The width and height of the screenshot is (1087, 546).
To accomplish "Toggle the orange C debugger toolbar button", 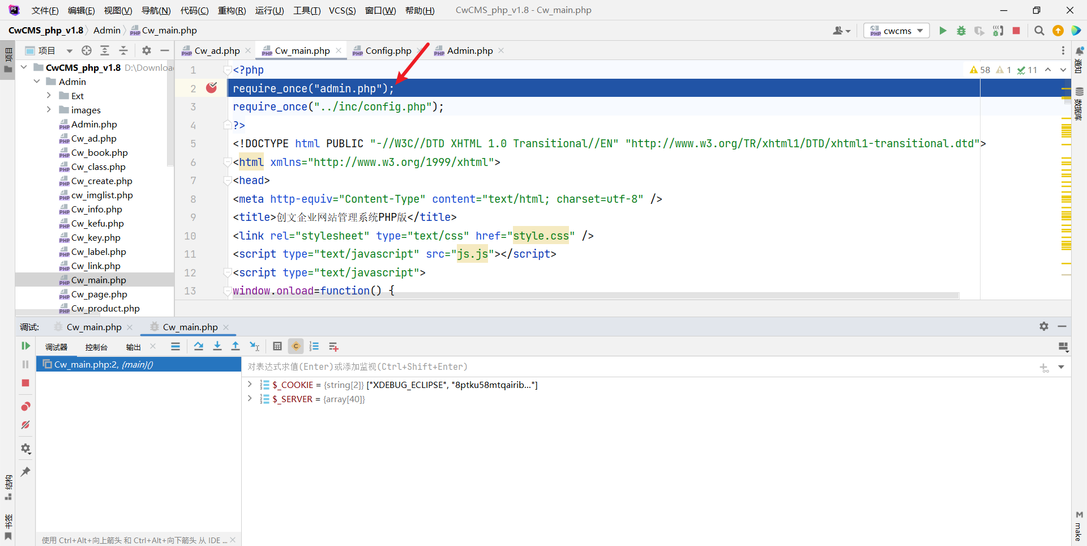I will pyautogui.click(x=296, y=347).
